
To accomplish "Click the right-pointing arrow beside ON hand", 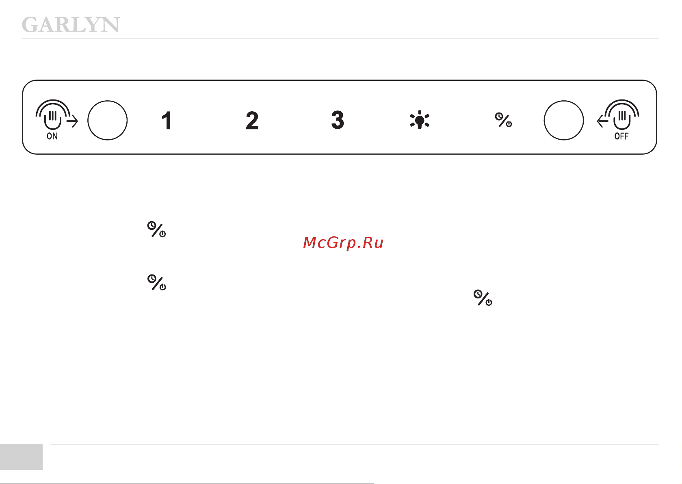I will pos(73,121).
